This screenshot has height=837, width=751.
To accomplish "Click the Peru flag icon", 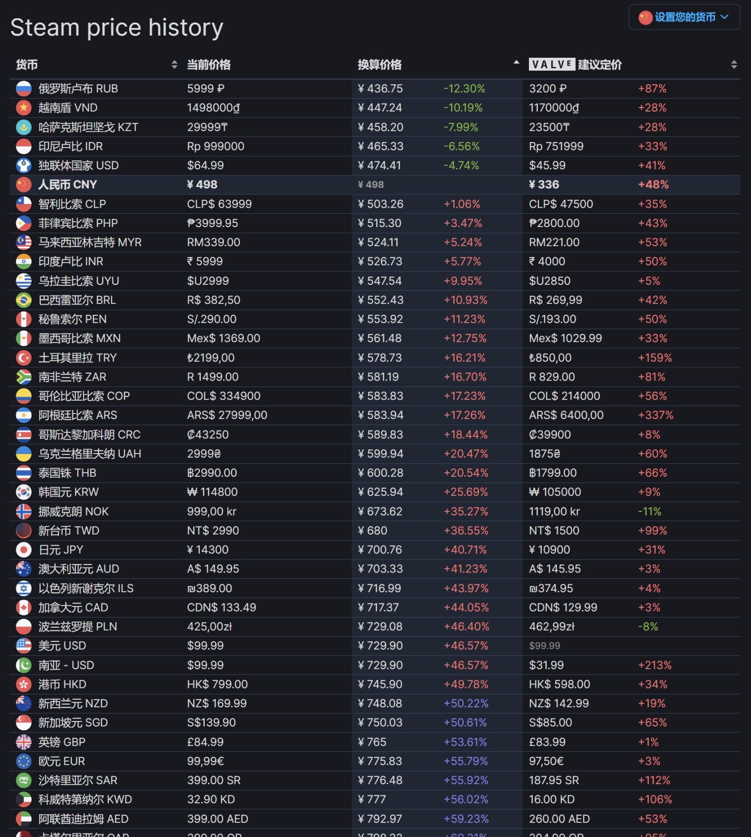I will pos(24,319).
